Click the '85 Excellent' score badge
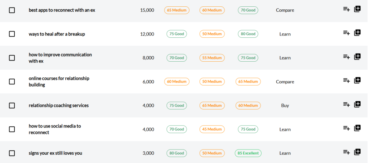The image size is (375, 163). pos(248,153)
